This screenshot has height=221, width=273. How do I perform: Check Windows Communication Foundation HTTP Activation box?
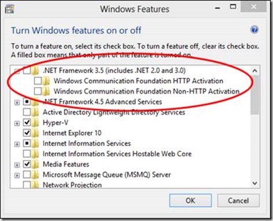[38, 81]
